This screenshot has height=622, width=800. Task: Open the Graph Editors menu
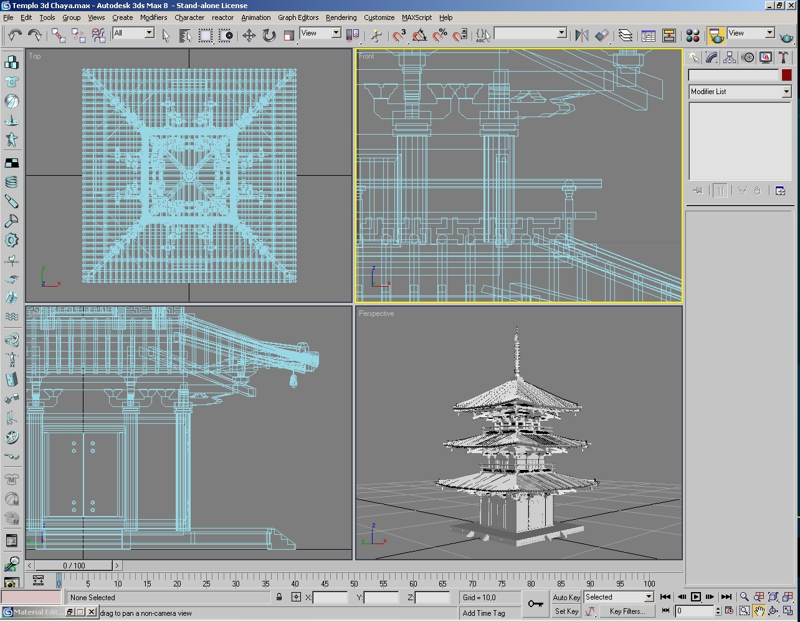click(298, 17)
